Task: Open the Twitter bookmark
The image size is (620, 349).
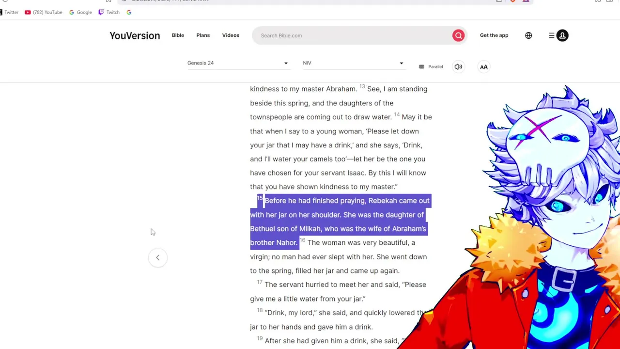Action: point(9,12)
